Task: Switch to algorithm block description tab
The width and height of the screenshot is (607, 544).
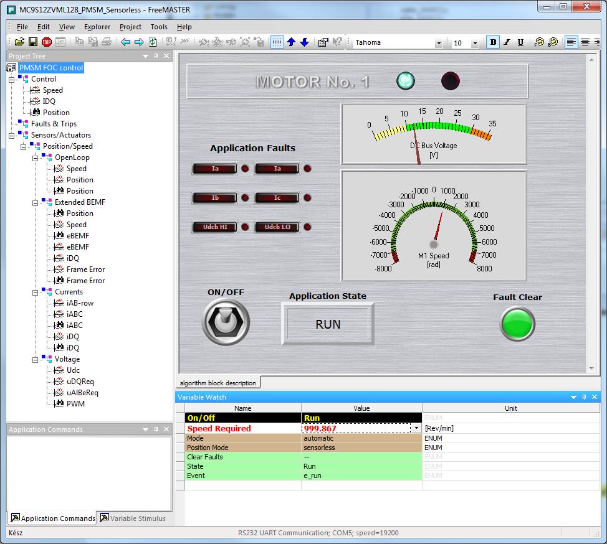Action: coord(218,383)
